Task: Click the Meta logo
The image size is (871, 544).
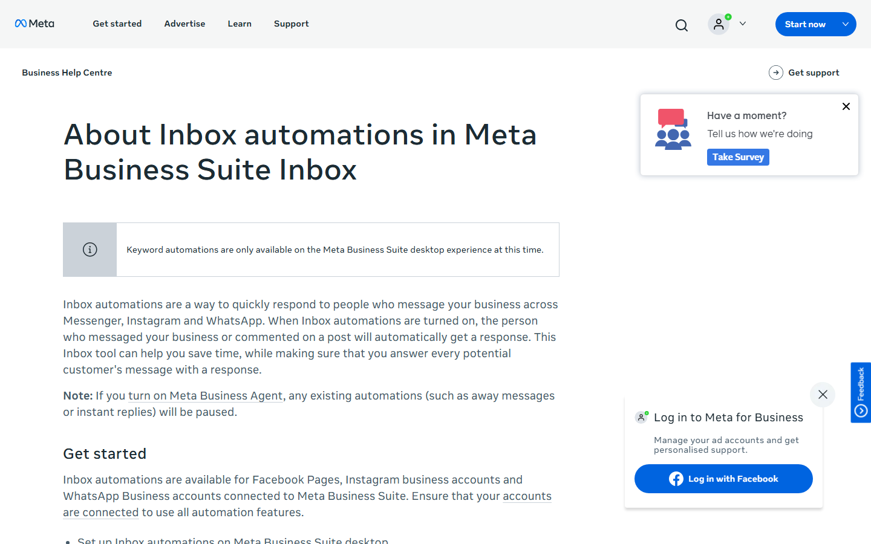Action: click(x=34, y=24)
